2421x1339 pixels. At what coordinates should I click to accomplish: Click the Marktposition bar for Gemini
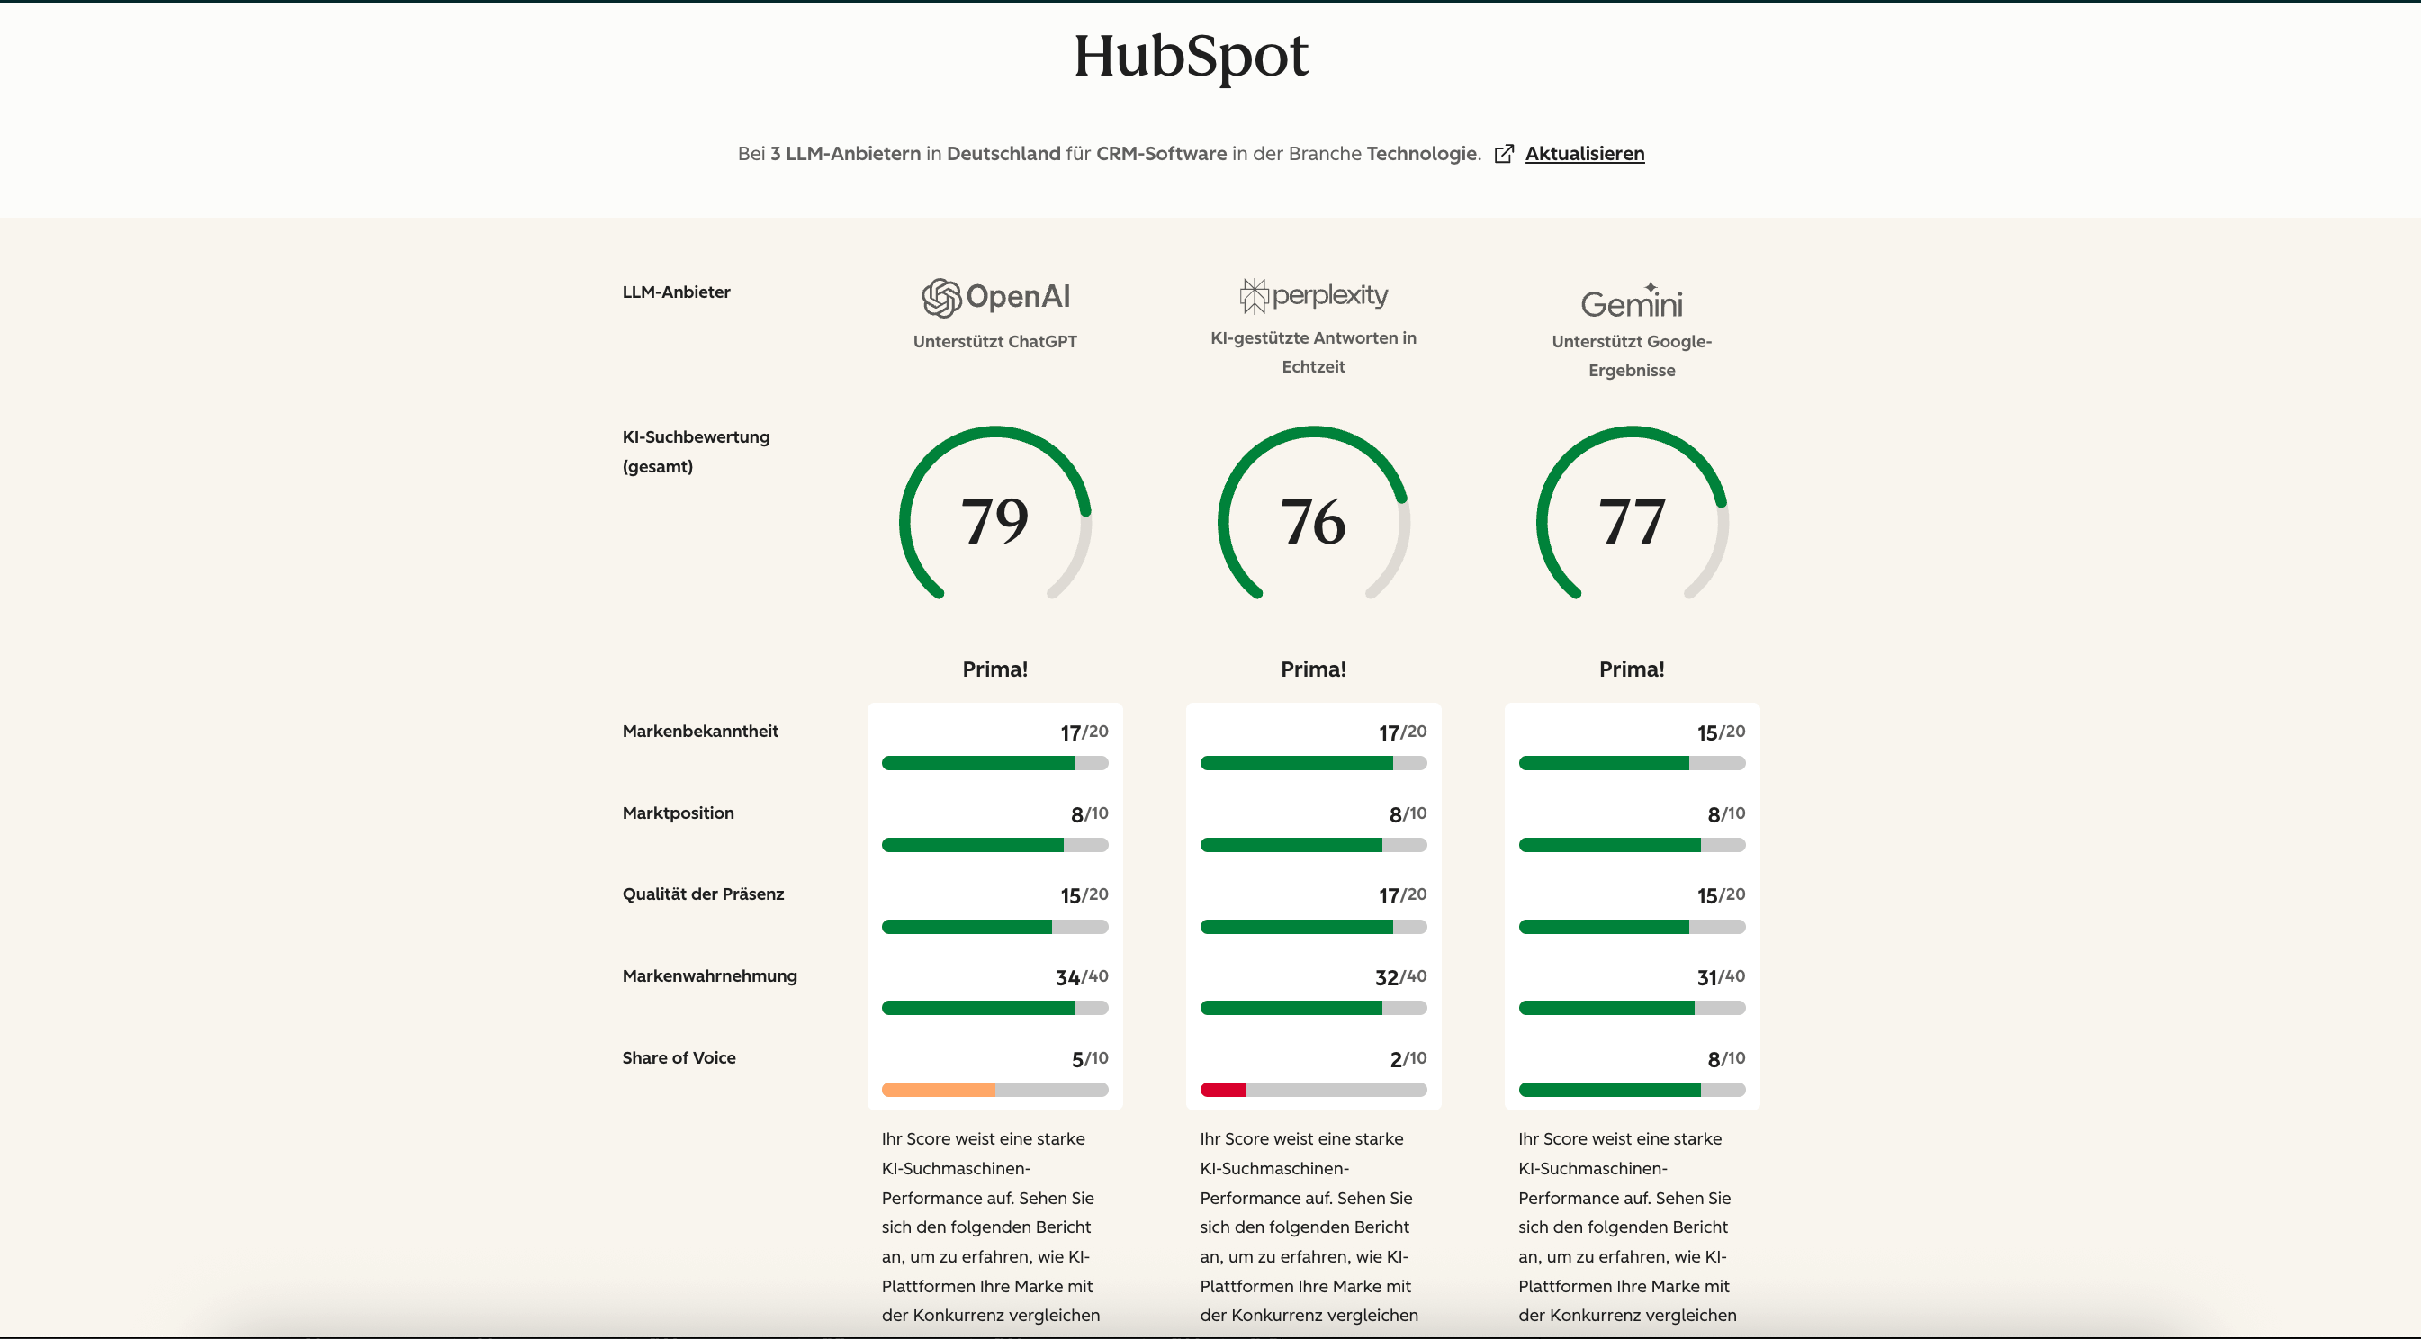1632,845
